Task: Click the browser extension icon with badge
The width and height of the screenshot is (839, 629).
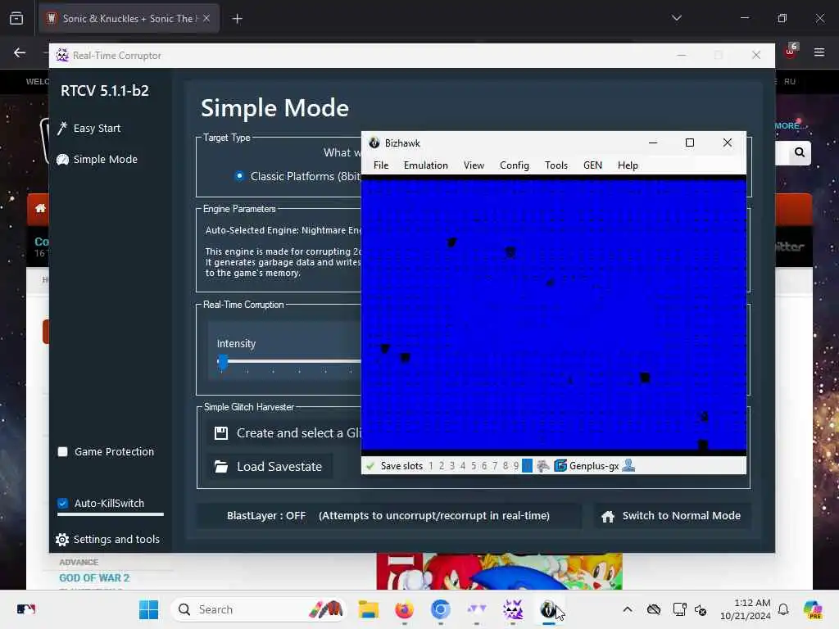Action: tap(791, 51)
